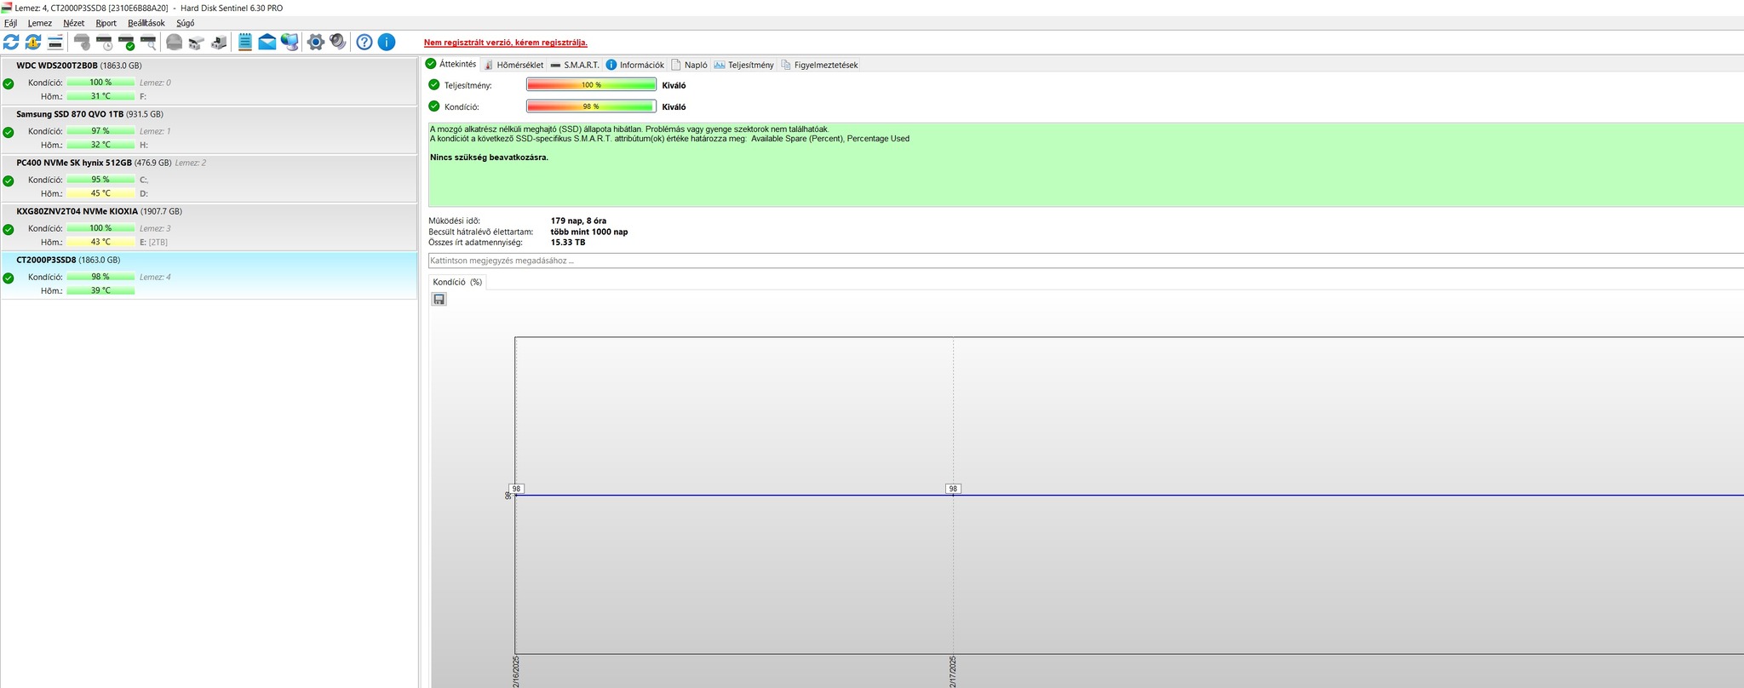
Task: Click green status icon of PC400 NVMe
Action: click(9, 181)
